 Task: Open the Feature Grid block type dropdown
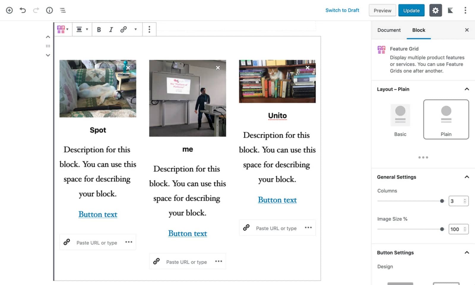click(x=63, y=29)
